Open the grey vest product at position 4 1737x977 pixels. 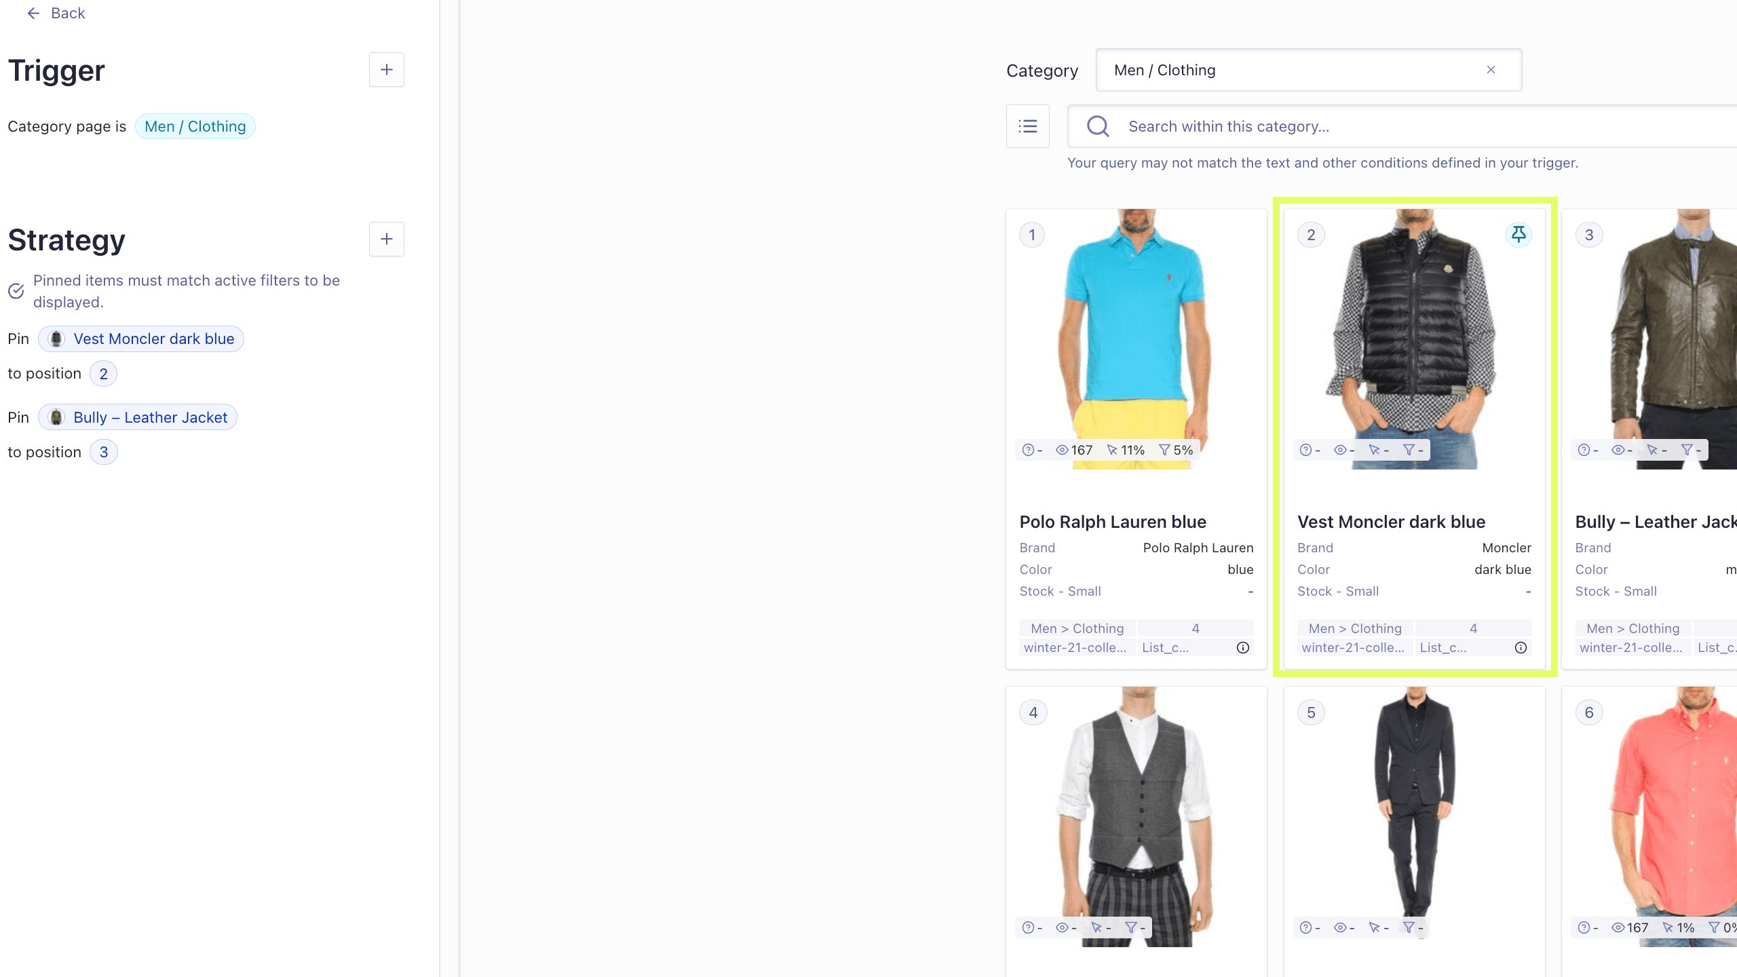coord(1137,817)
